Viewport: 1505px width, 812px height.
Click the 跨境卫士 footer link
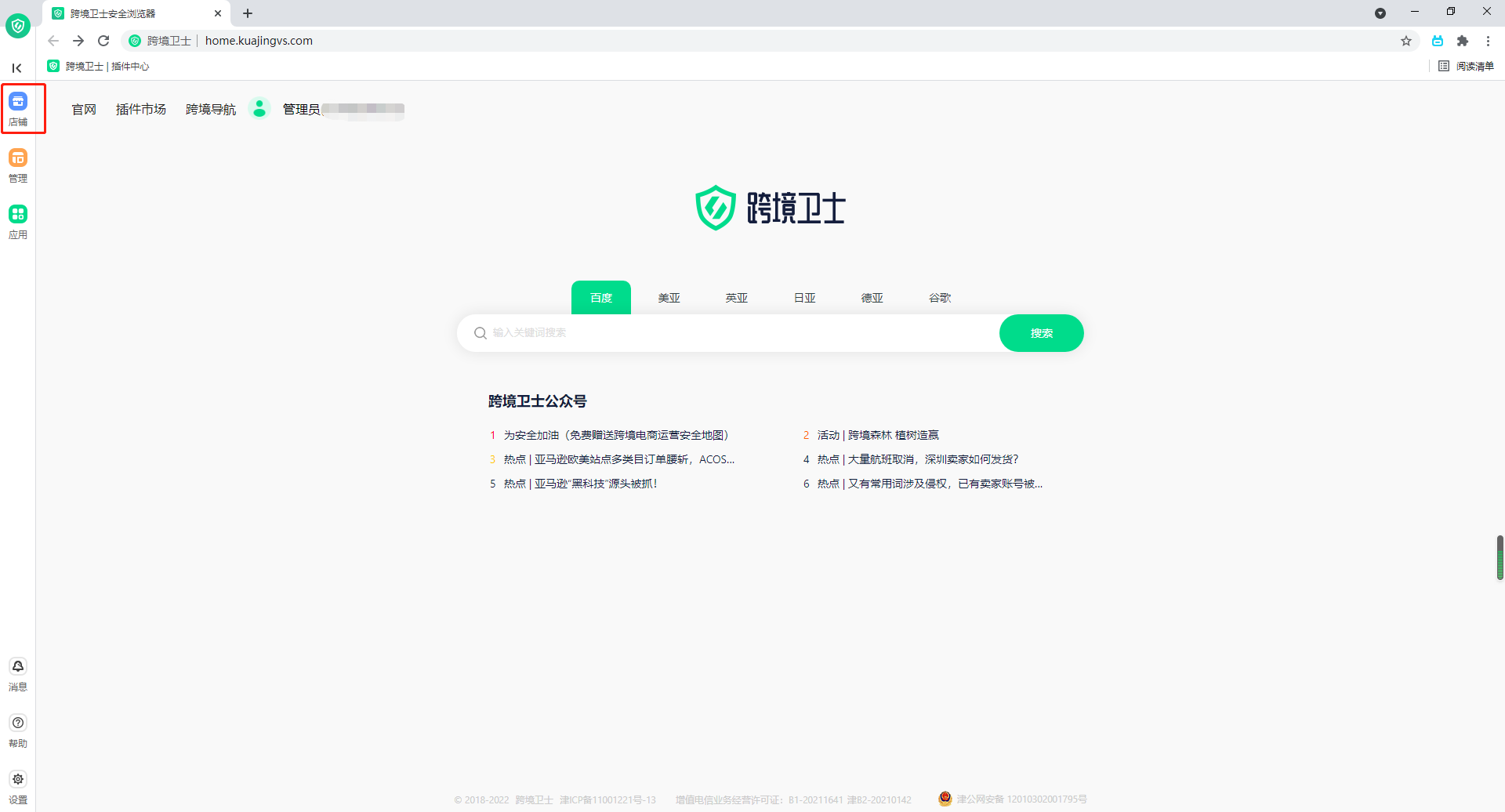point(534,799)
